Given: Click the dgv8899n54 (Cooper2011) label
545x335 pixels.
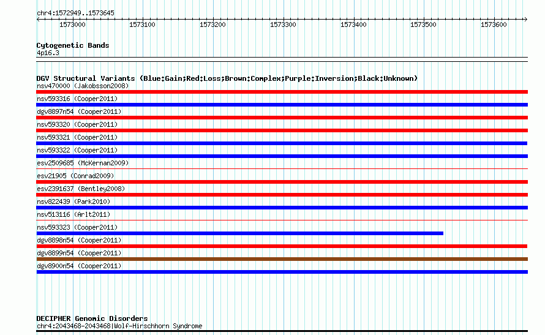Looking at the screenshot, I should 79,253.
